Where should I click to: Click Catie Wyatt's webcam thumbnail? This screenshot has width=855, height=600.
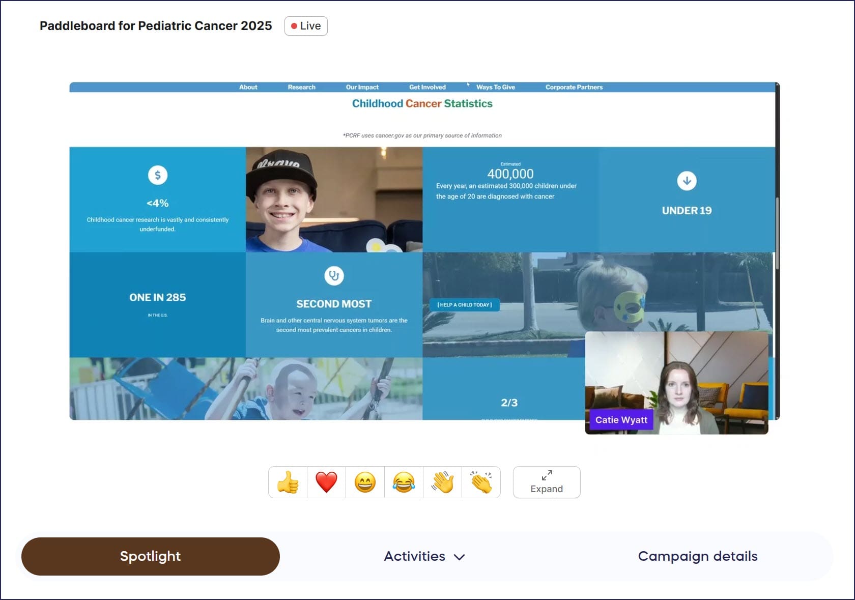[x=676, y=383]
